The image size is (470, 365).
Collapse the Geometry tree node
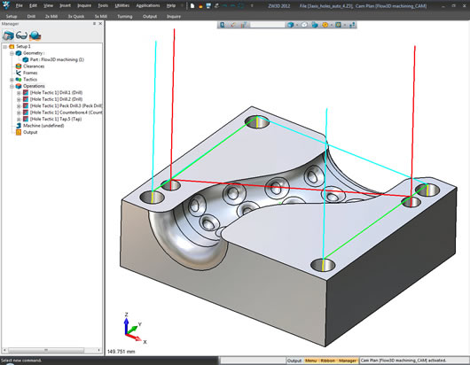click(12, 53)
